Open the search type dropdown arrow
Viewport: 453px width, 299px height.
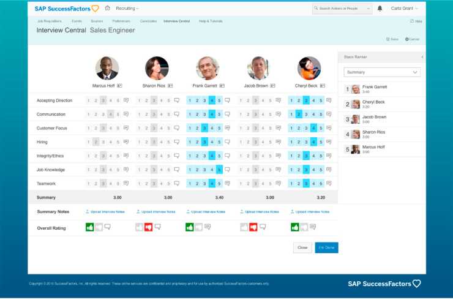coord(369,9)
